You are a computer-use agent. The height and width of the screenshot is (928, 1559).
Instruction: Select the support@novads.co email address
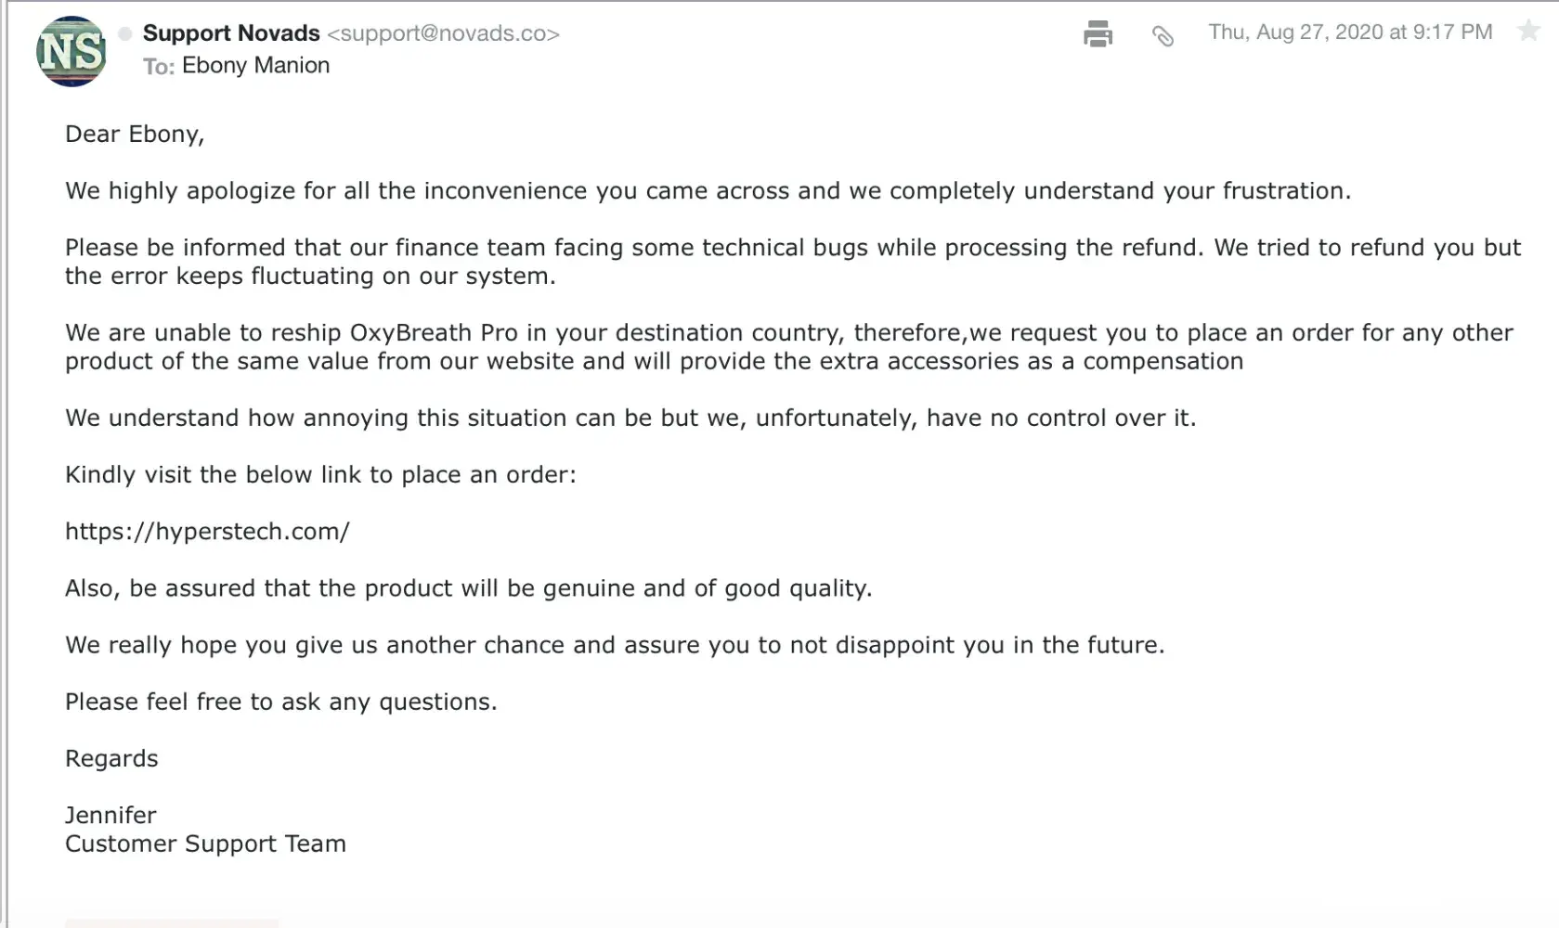tap(443, 33)
